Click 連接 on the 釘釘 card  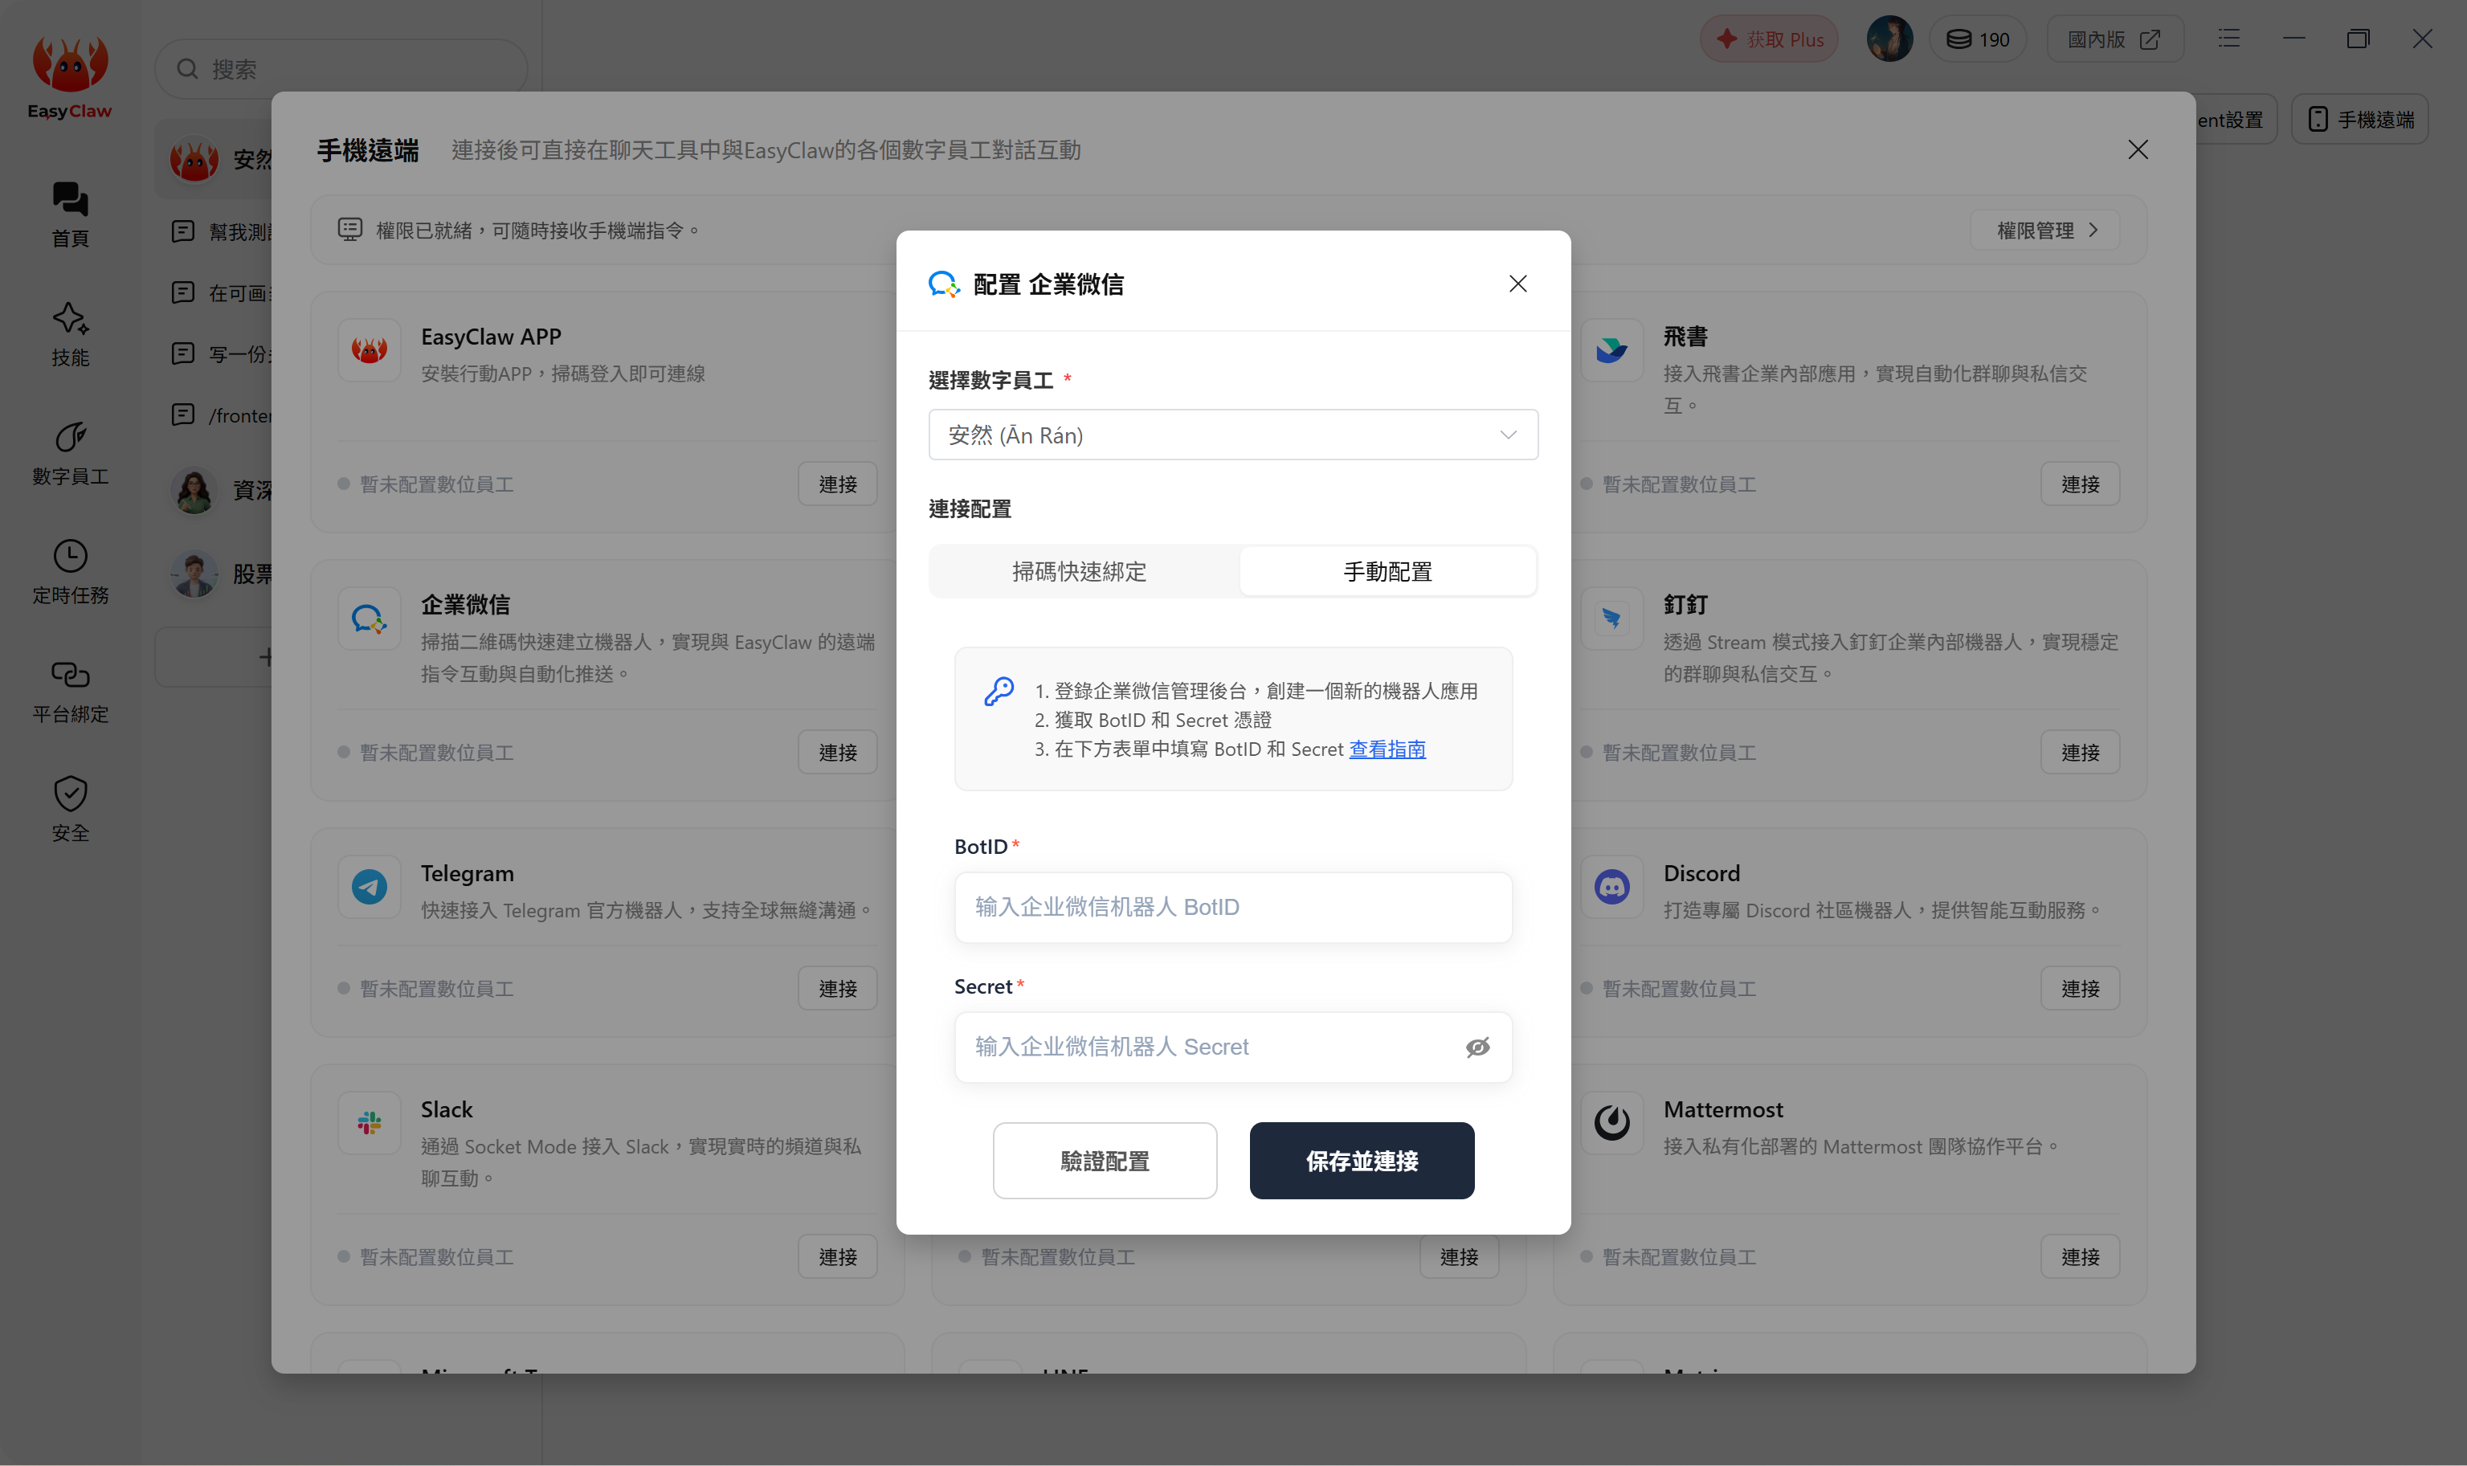click(2079, 753)
